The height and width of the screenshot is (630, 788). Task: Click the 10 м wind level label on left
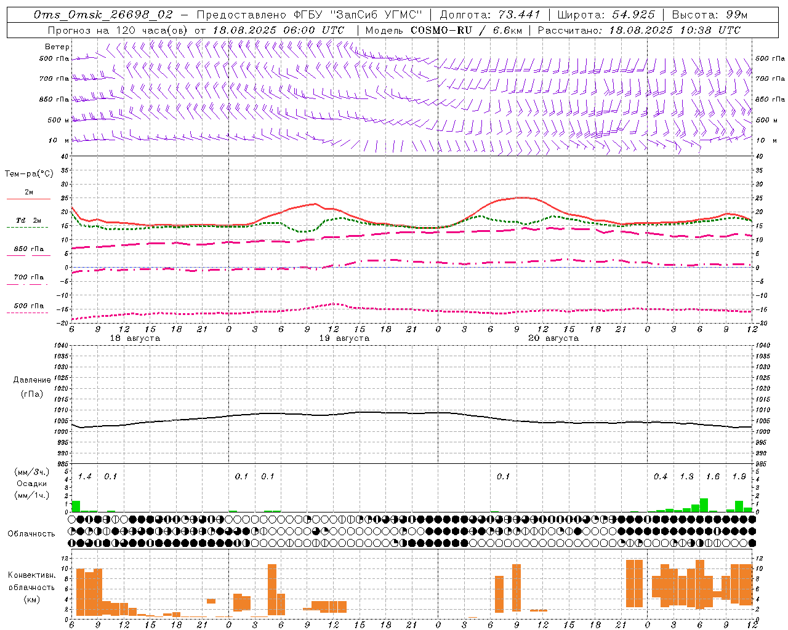coord(59,140)
